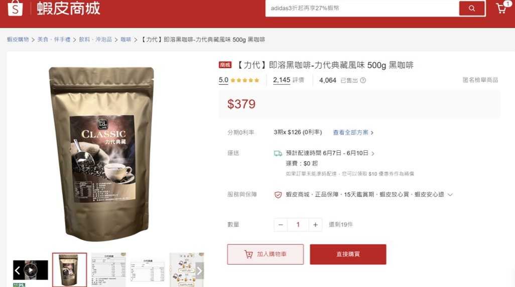The height and width of the screenshot is (287, 515).
Task: Expand the 服務與保障 details chevron
Action: click(450, 195)
